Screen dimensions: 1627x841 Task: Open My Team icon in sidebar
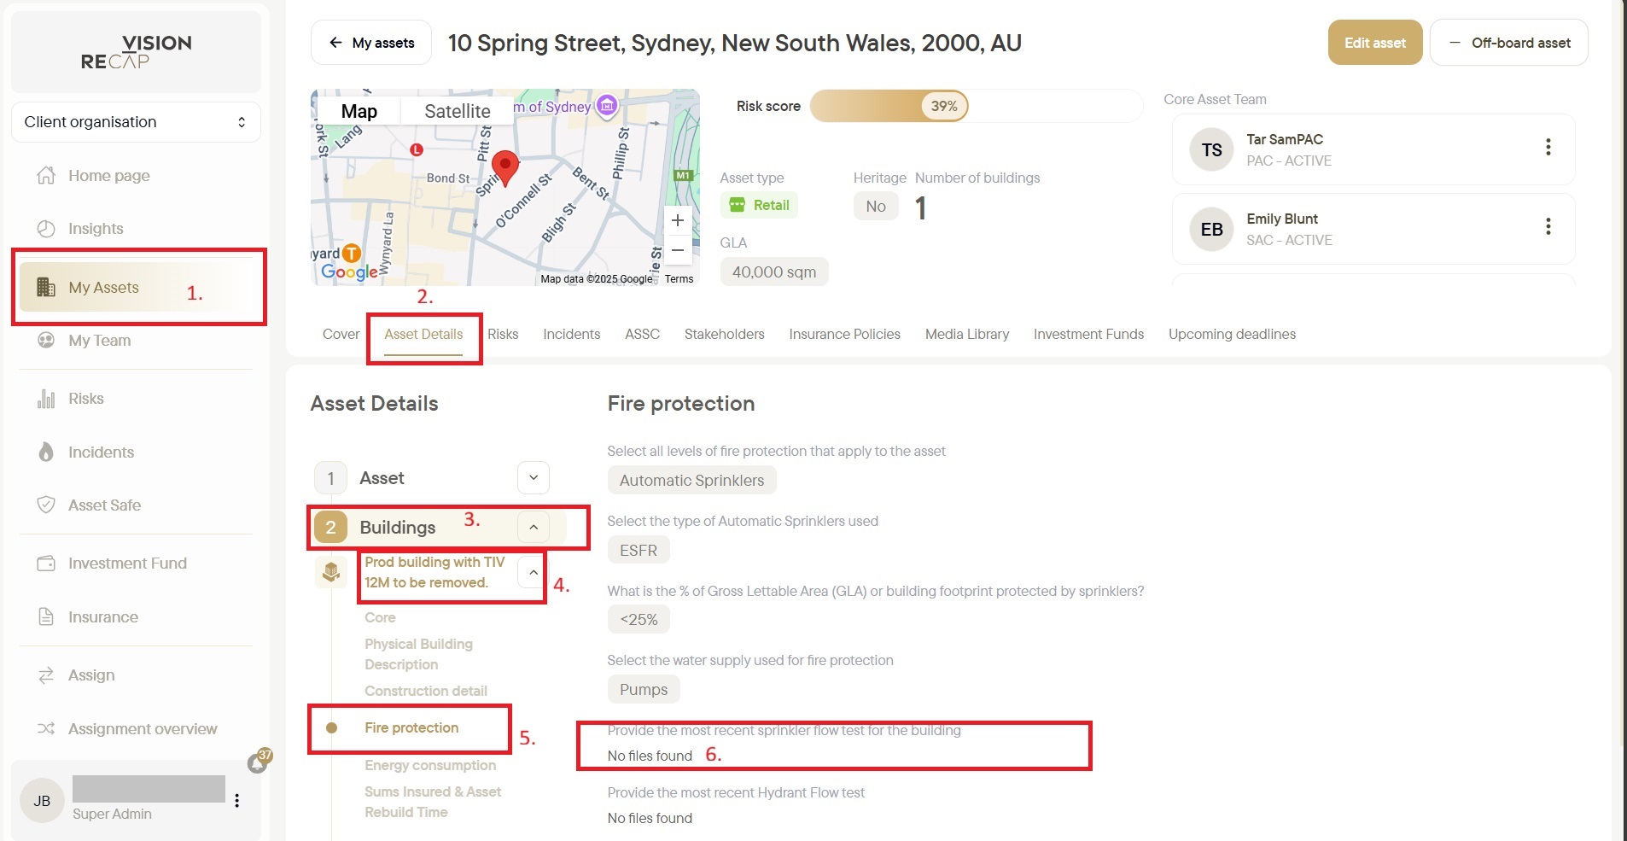46,340
